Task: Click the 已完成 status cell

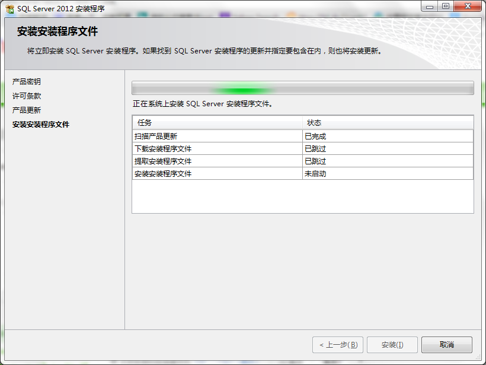Action: 388,137
